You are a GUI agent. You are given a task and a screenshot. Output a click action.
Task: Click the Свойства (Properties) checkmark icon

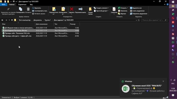click(x=114, y=9)
